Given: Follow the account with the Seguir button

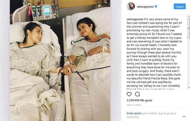Looking at the screenshot, I should 180,6.
